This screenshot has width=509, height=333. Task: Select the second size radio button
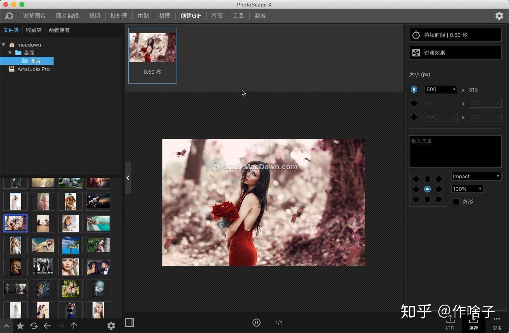[x=414, y=103]
